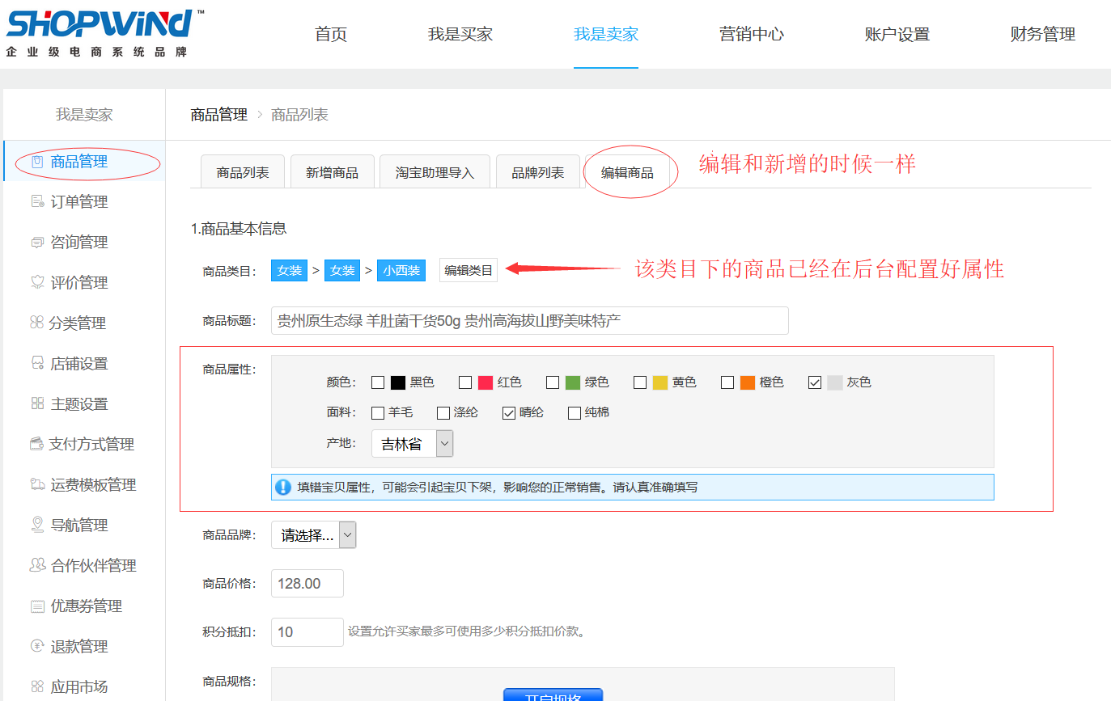
Task: Open 我是买家 in top navigation
Action: click(x=460, y=34)
